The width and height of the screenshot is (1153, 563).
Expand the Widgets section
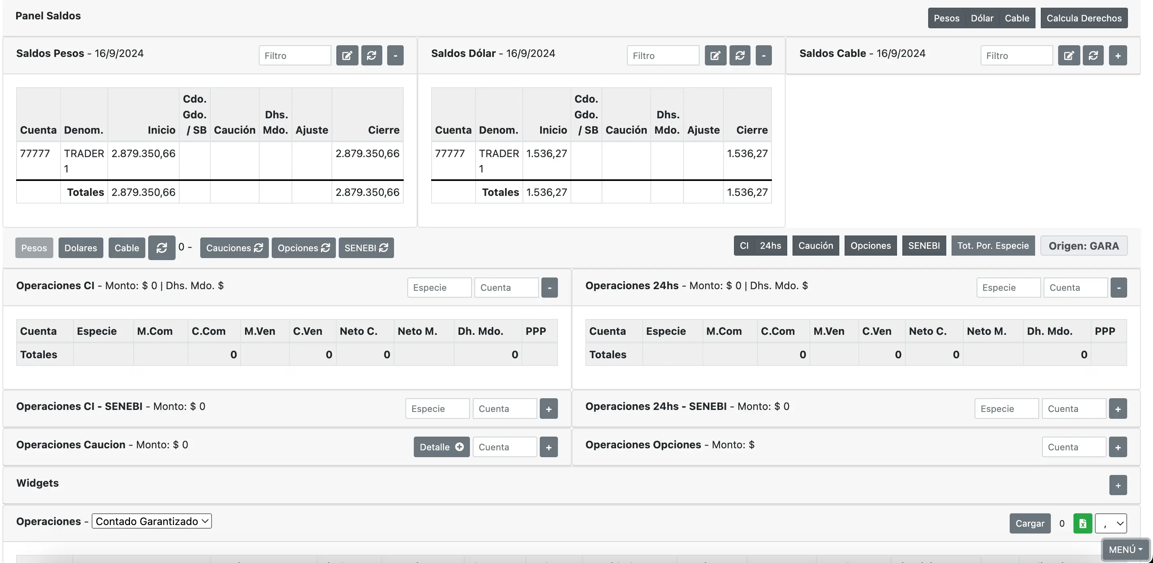click(1117, 485)
